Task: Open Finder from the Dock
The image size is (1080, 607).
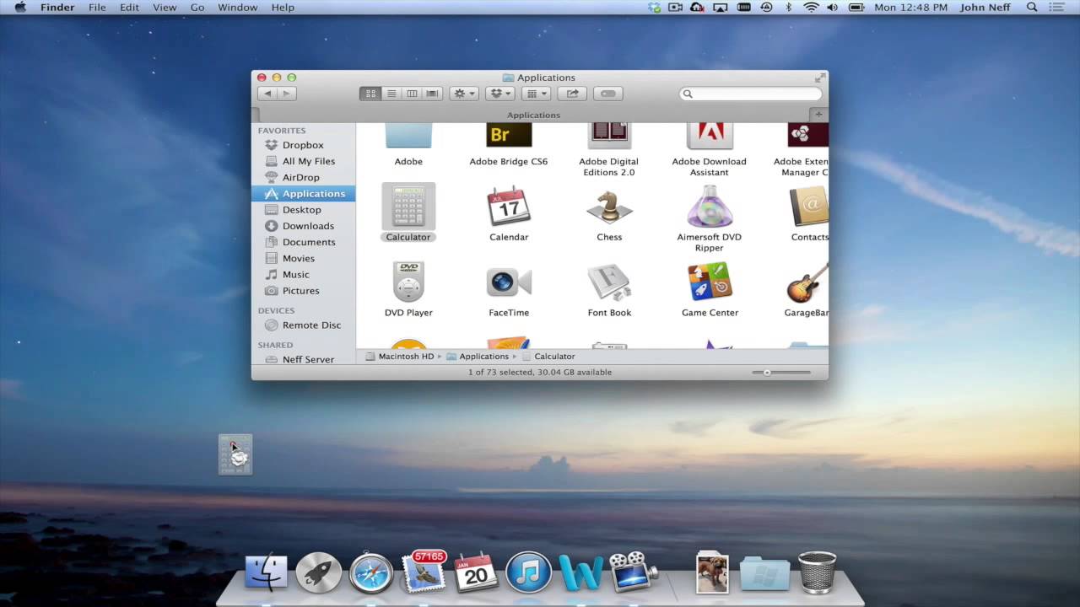Action: pyautogui.click(x=266, y=573)
